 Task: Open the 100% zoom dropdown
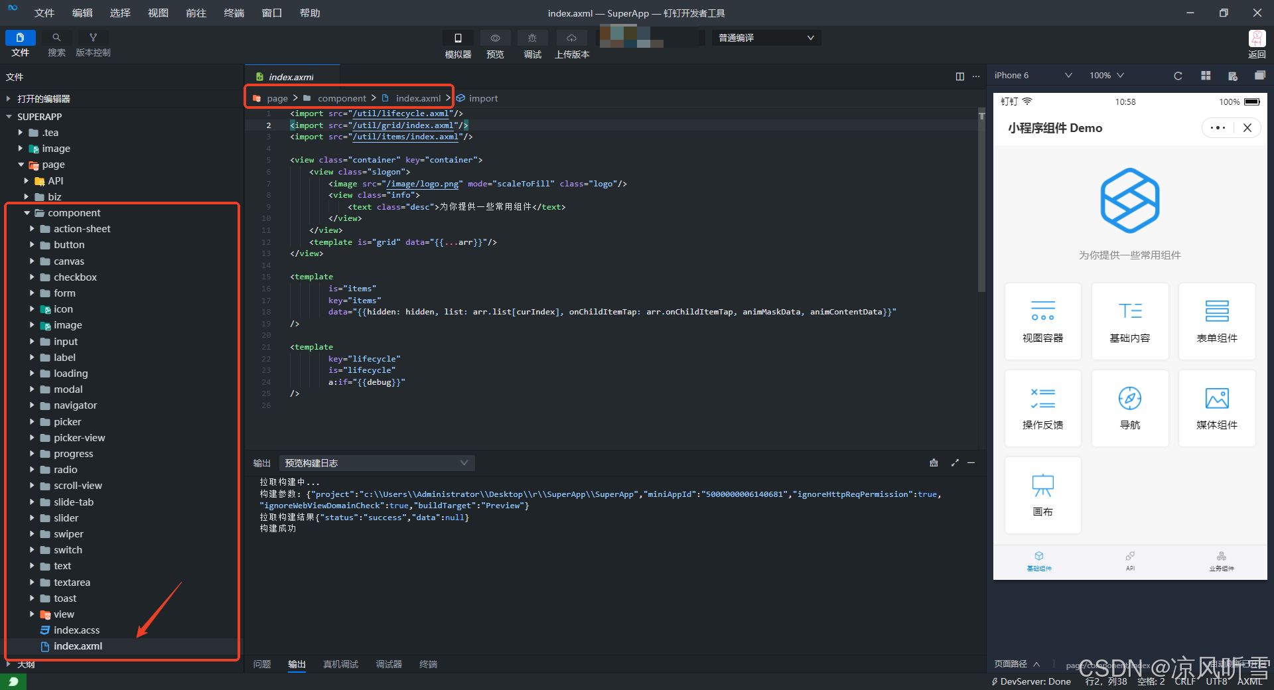[x=1106, y=76]
